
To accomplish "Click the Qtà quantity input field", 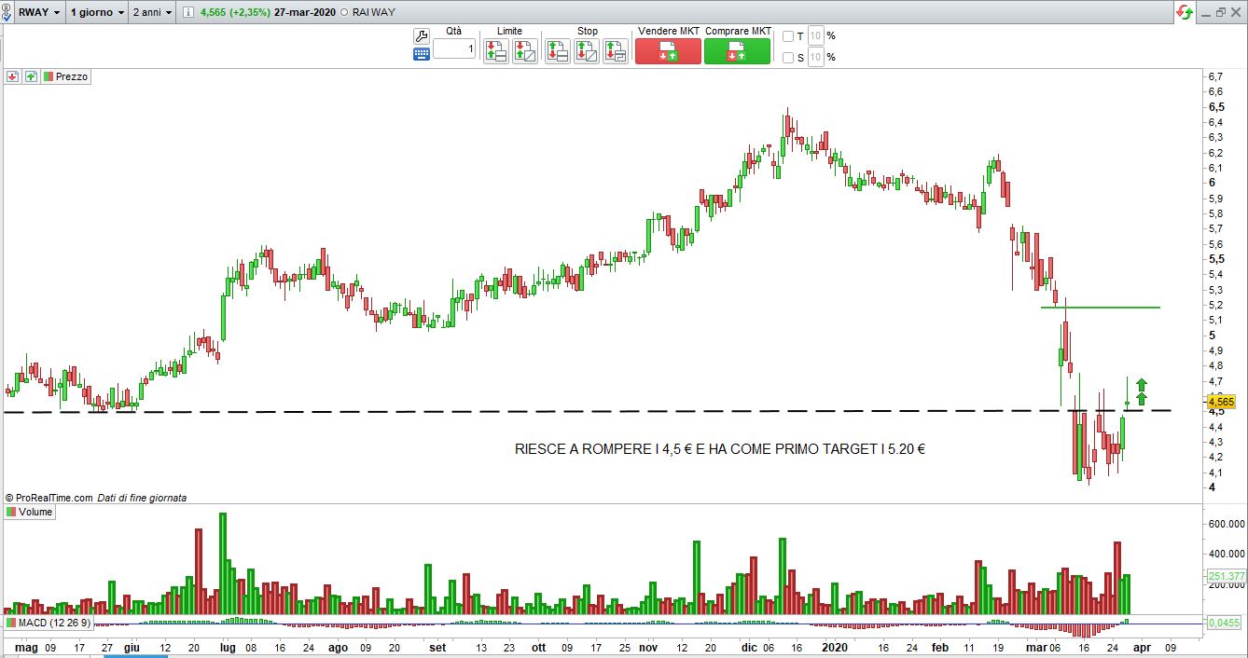I will coord(454,48).
